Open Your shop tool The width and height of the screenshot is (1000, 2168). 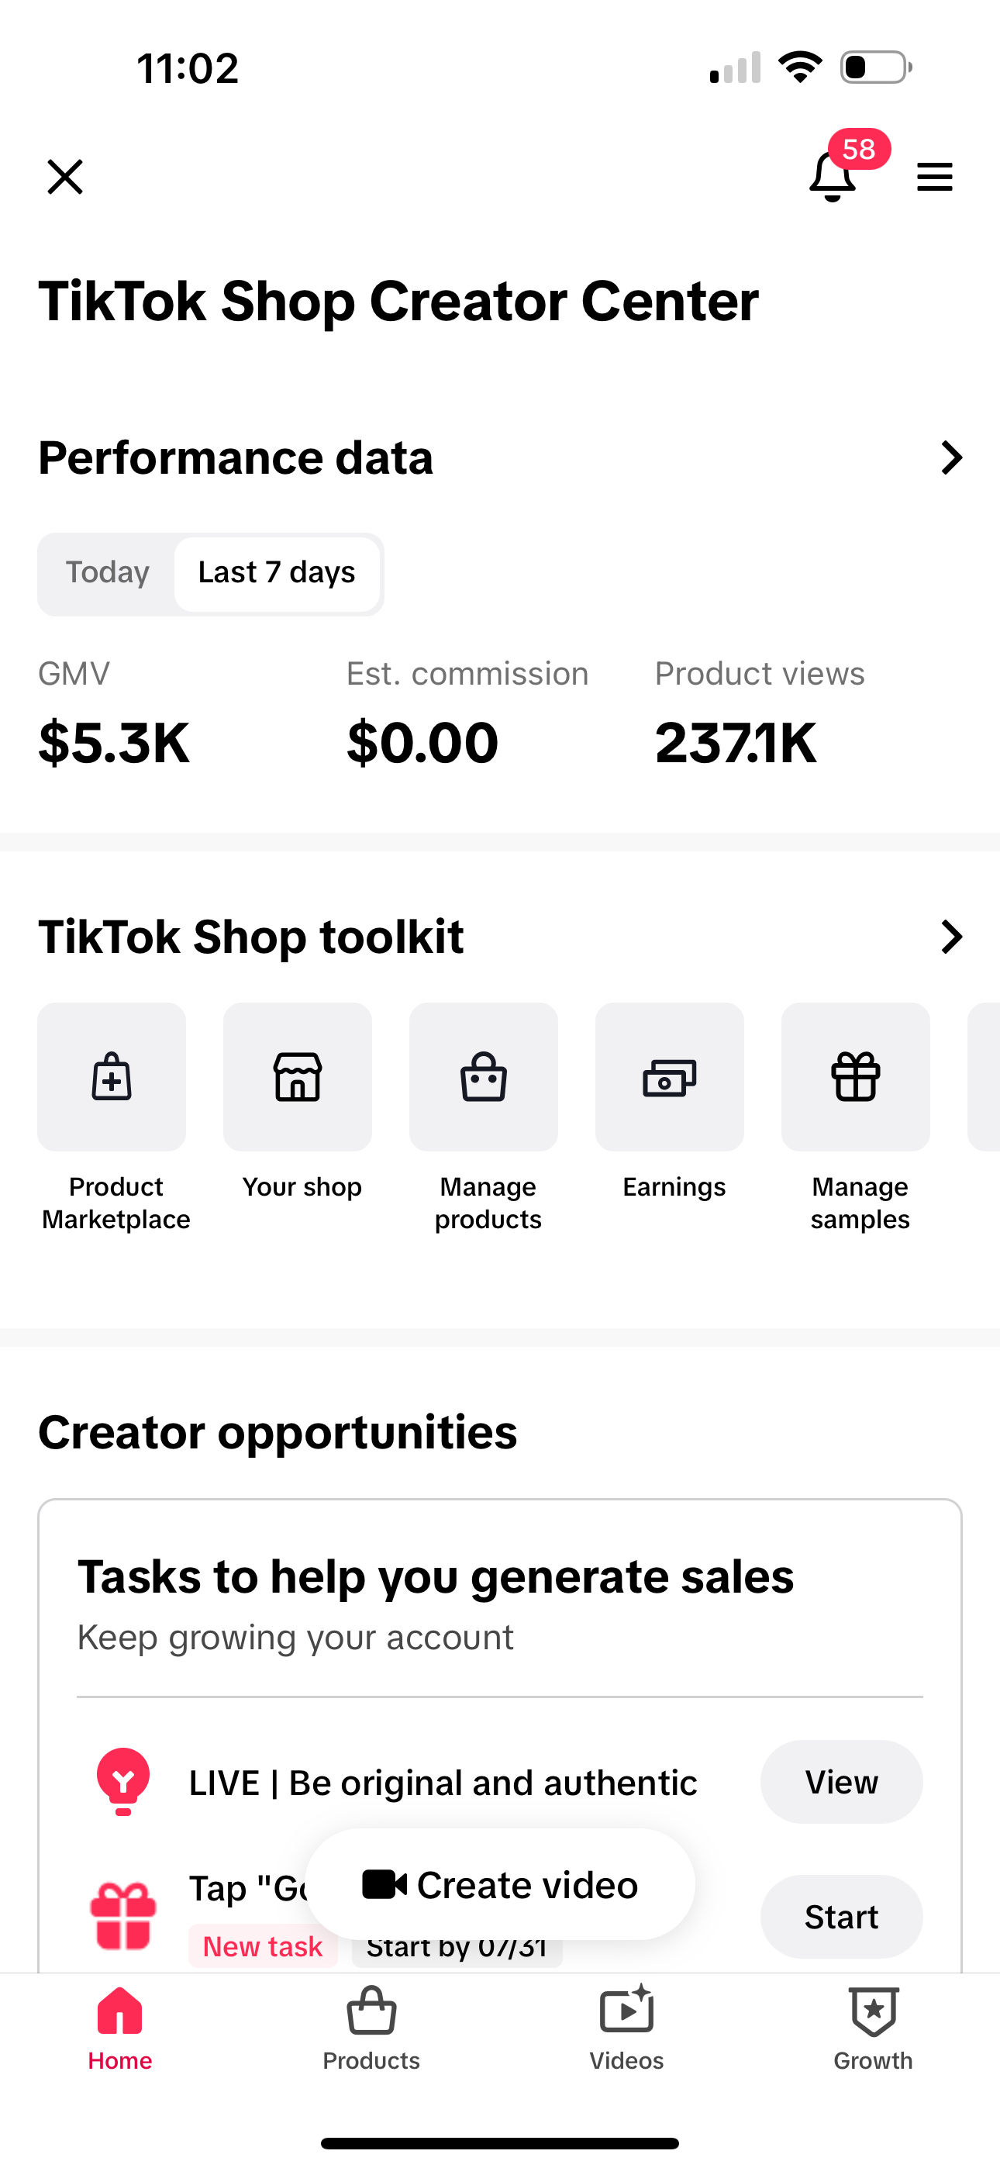(298, 1077)
